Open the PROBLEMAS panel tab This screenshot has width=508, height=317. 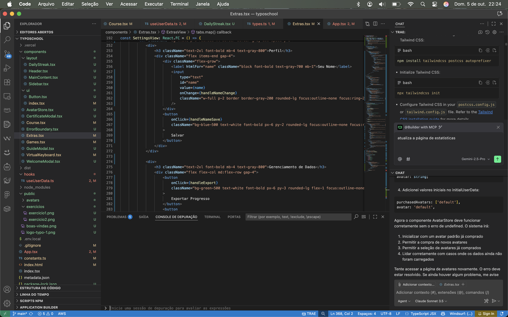[119, 217]
